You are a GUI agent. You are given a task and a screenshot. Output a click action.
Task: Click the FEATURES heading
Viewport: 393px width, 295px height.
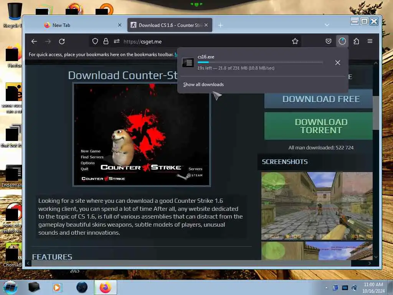(x=52, y=257)
